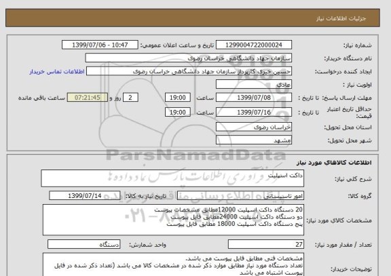Click the remaining days field showing 2
391x276 pixels.
click(130, 98)
